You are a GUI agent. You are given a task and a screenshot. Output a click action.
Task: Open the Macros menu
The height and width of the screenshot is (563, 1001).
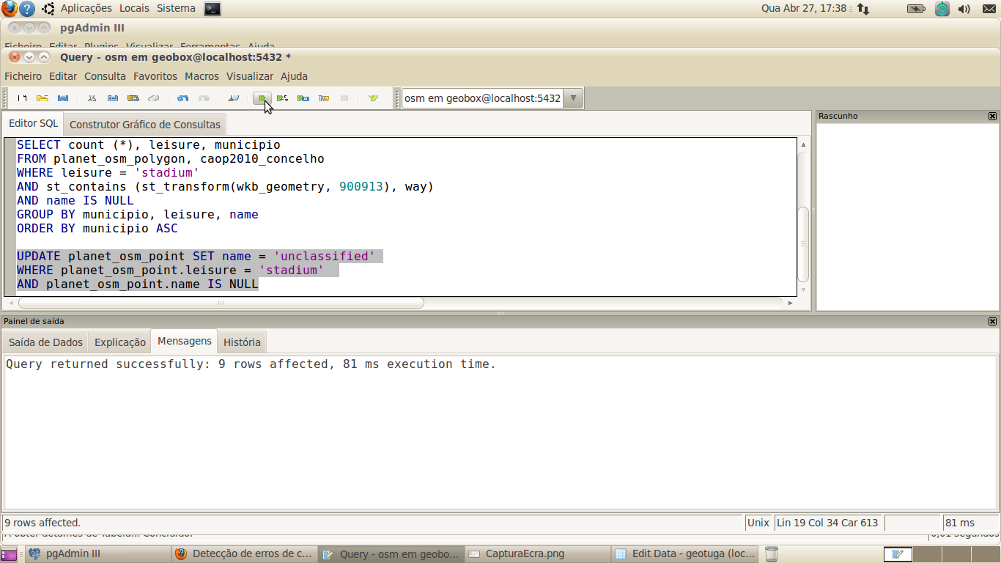[202, 76]
